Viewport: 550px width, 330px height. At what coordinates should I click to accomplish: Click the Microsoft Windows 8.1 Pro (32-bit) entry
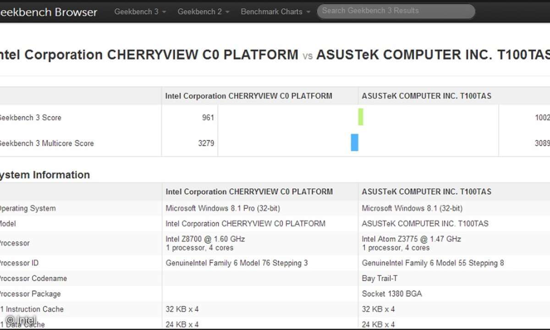tap(223, 208)
